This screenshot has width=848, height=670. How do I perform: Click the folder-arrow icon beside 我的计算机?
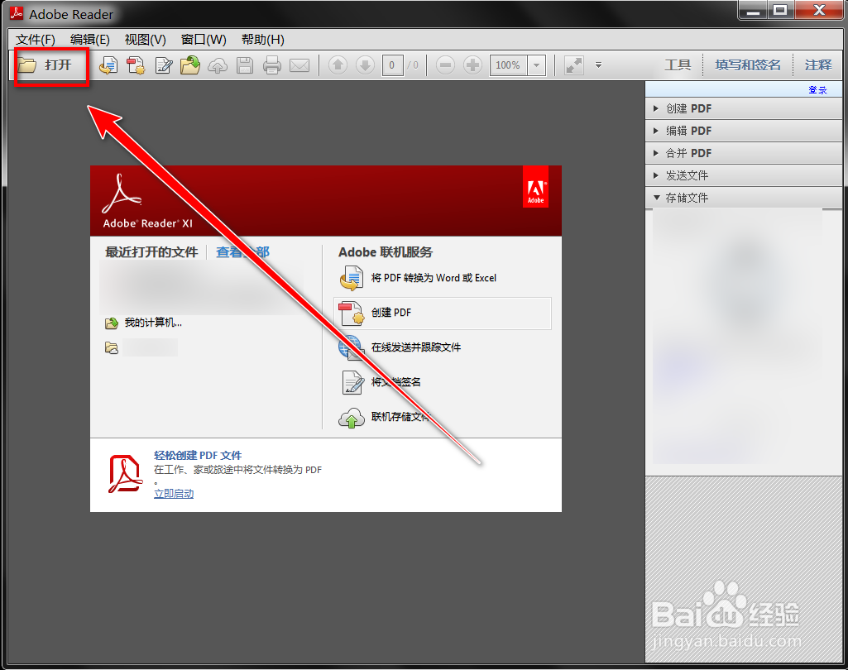(x=112, y=323)
